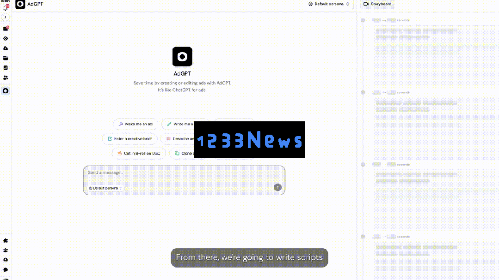499x280 pixels.
Task: Open the analytics chart icon in sidebar
Action: (6, 68)
